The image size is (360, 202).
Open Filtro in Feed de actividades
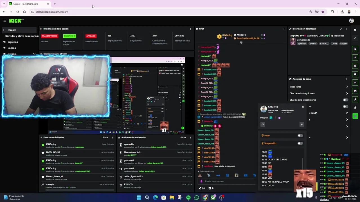point(105,137)
